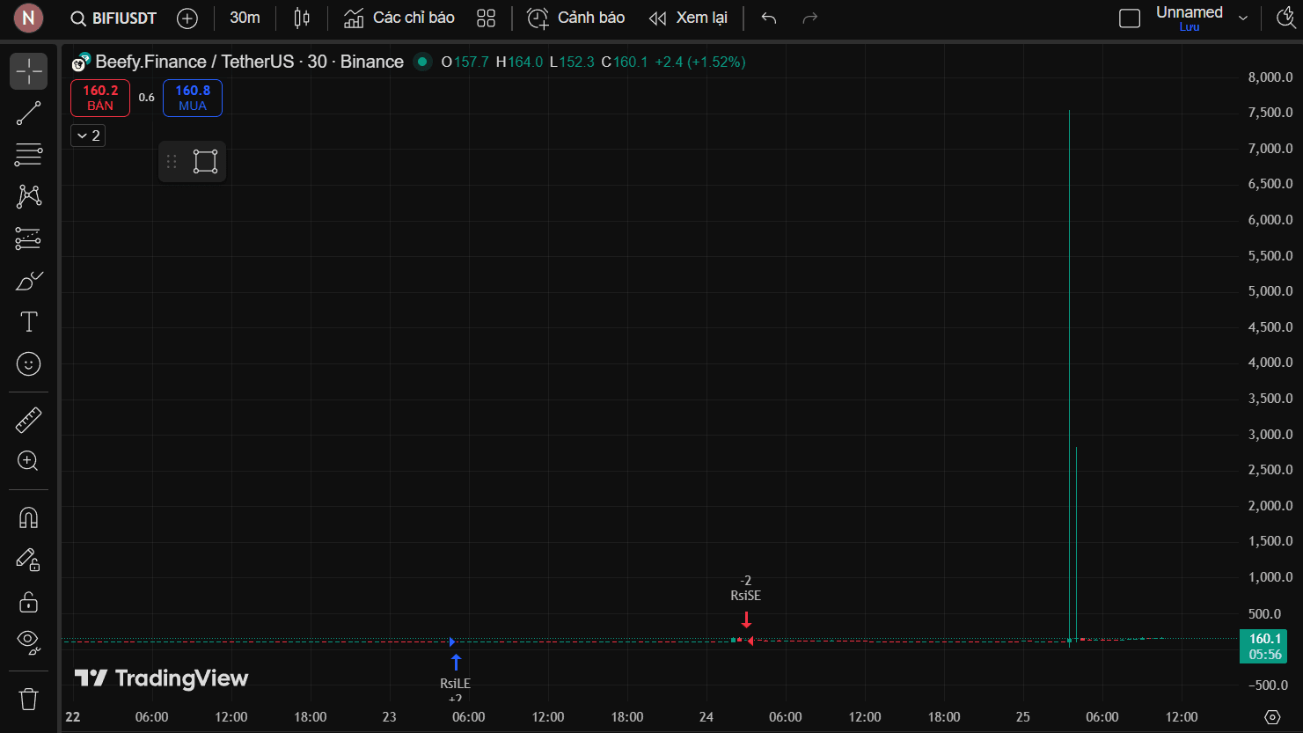
Task: Select the brush drawing tool
Action: [x=29, y=281]
